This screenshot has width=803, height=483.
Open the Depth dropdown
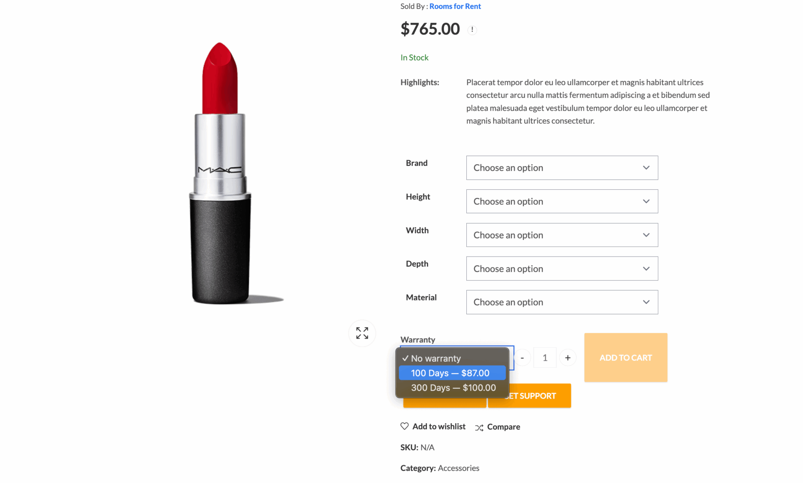click(x=562, y=269)
